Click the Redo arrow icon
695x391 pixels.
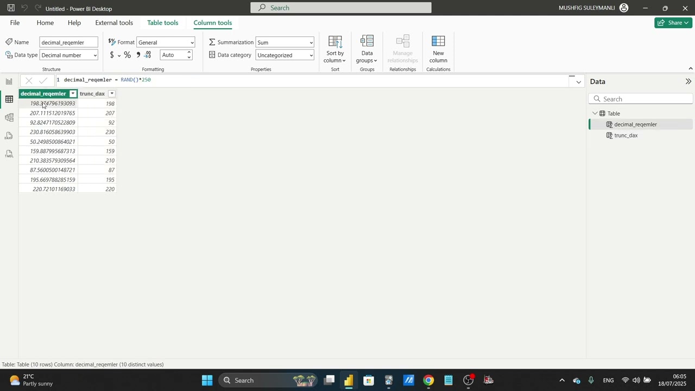click(38, 8)
